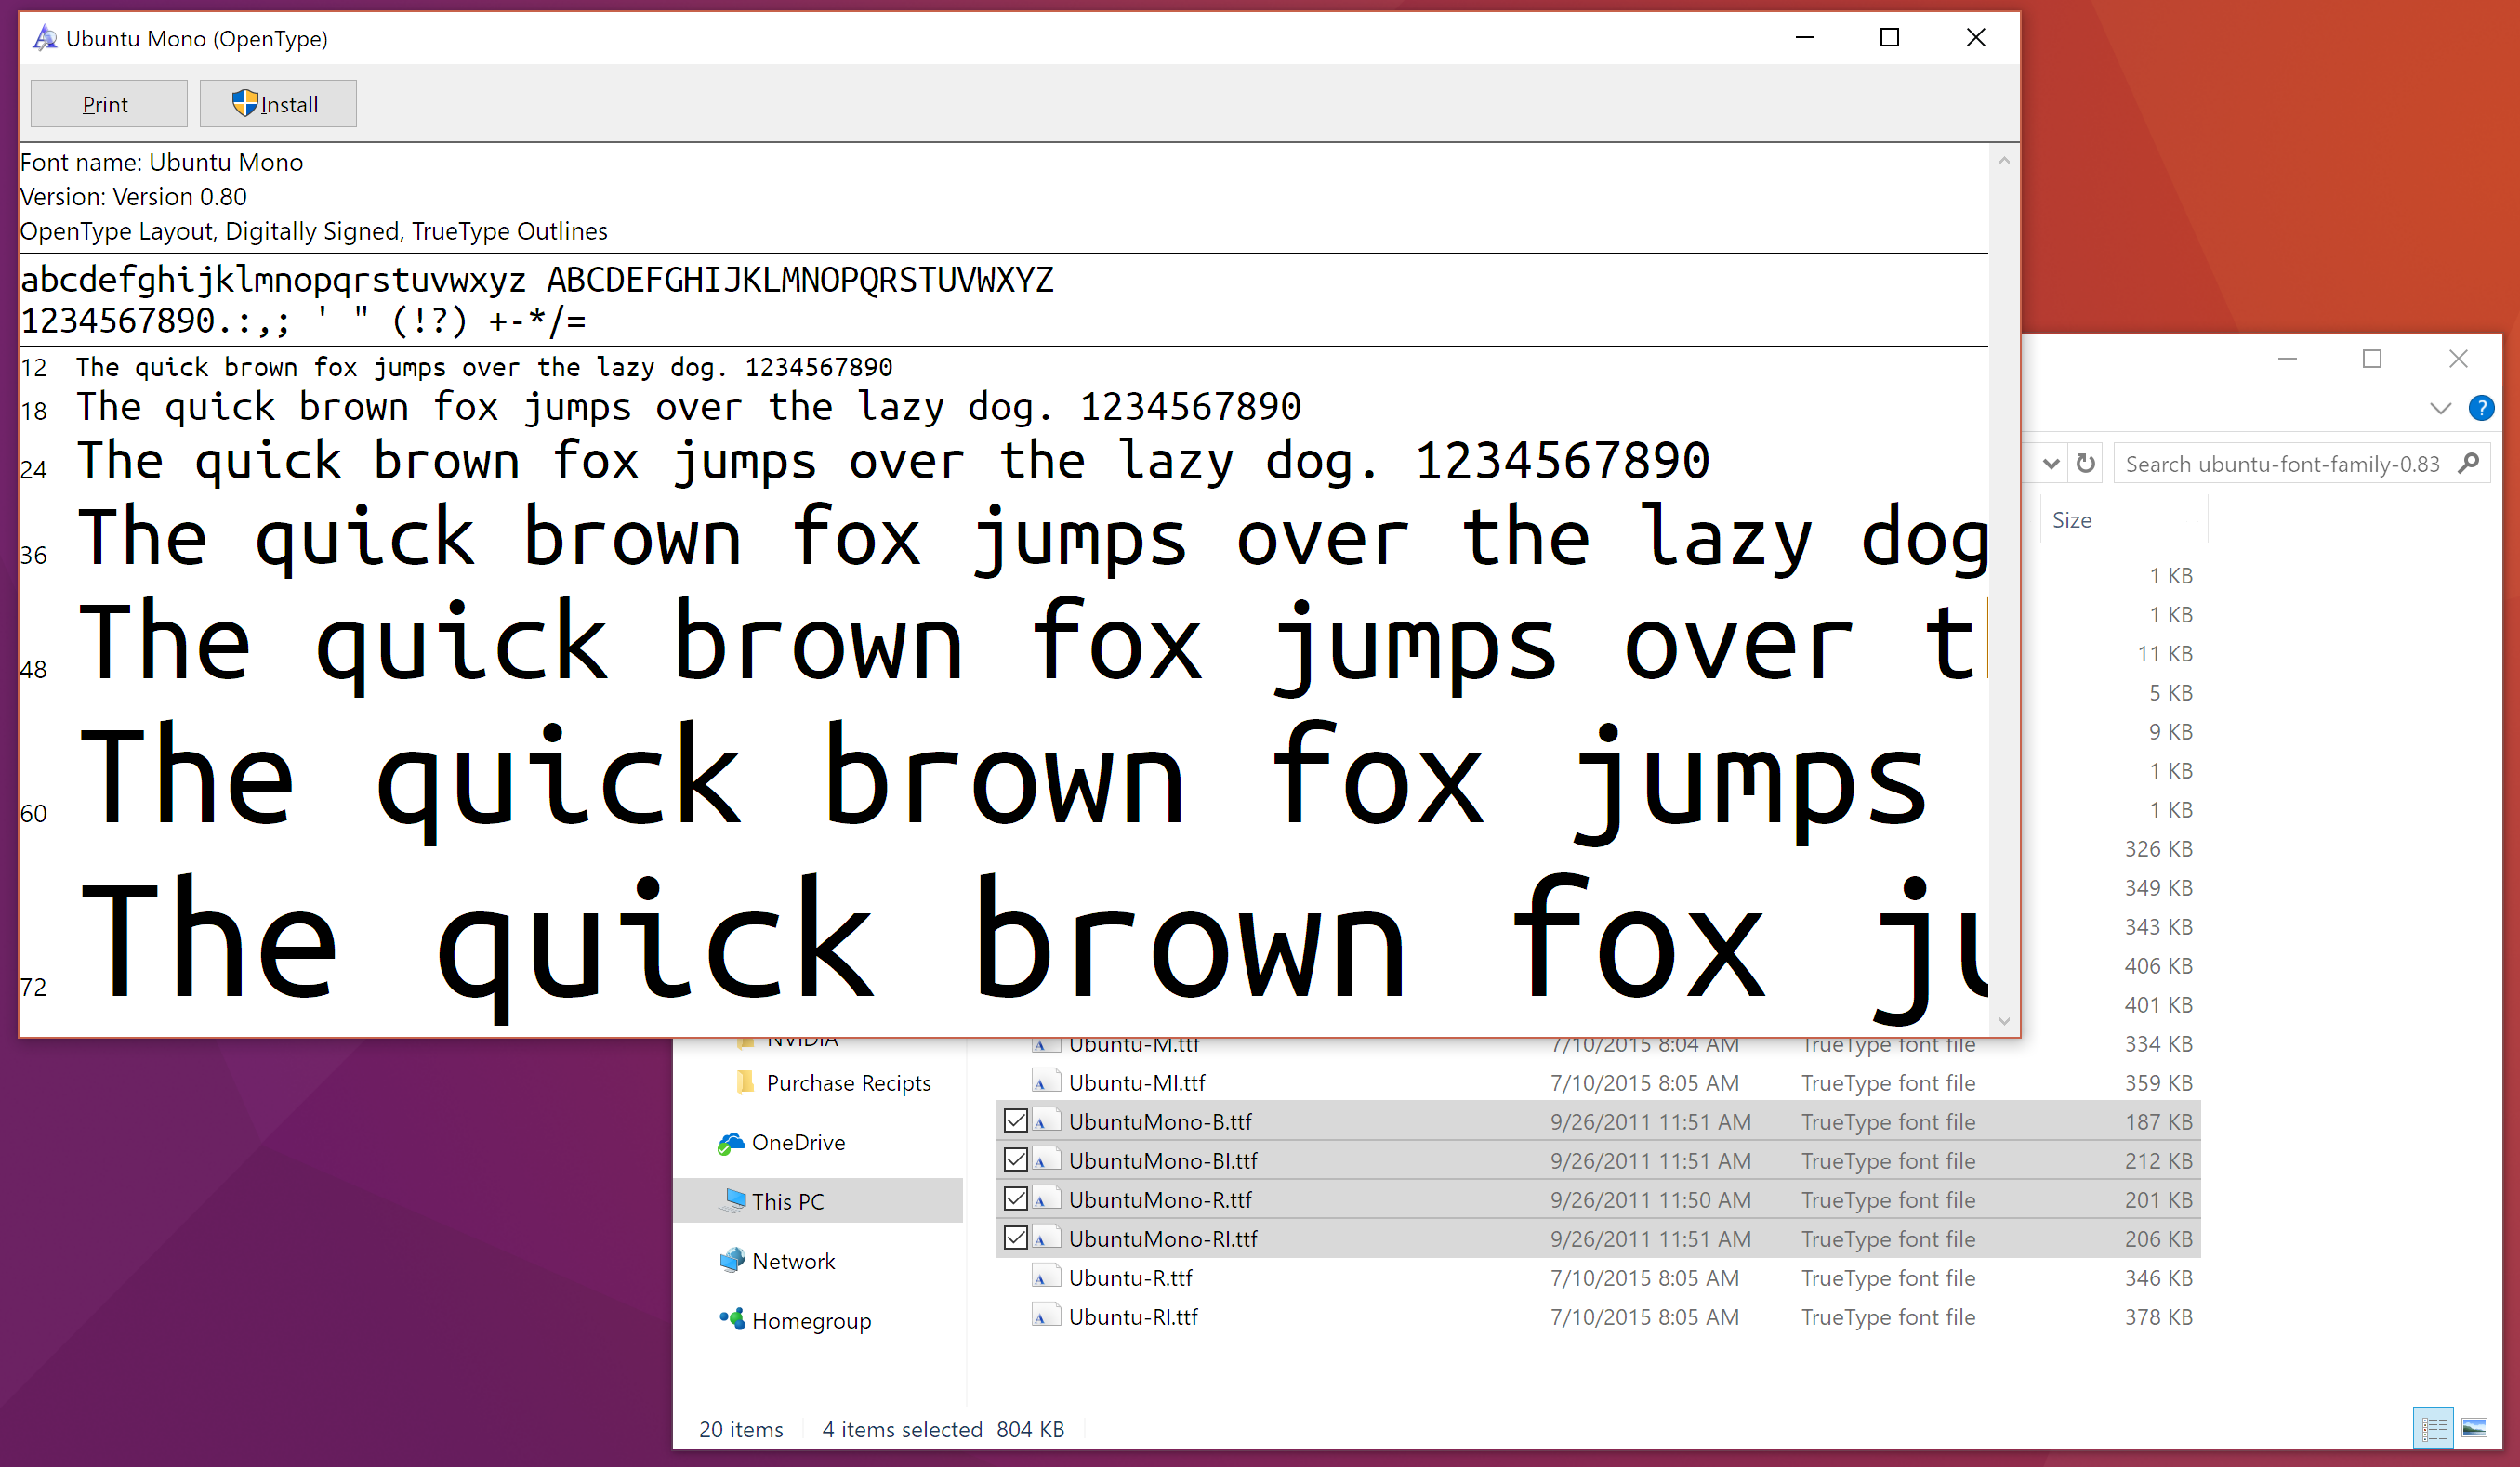
Task: Click the search magnifier icon in Explorer
Action: [x=2468, y=464]
